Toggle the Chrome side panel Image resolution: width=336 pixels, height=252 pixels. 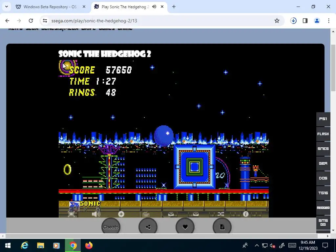305,21
